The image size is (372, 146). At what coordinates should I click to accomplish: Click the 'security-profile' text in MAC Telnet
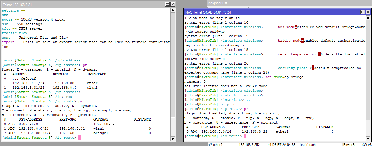(295, 68)
